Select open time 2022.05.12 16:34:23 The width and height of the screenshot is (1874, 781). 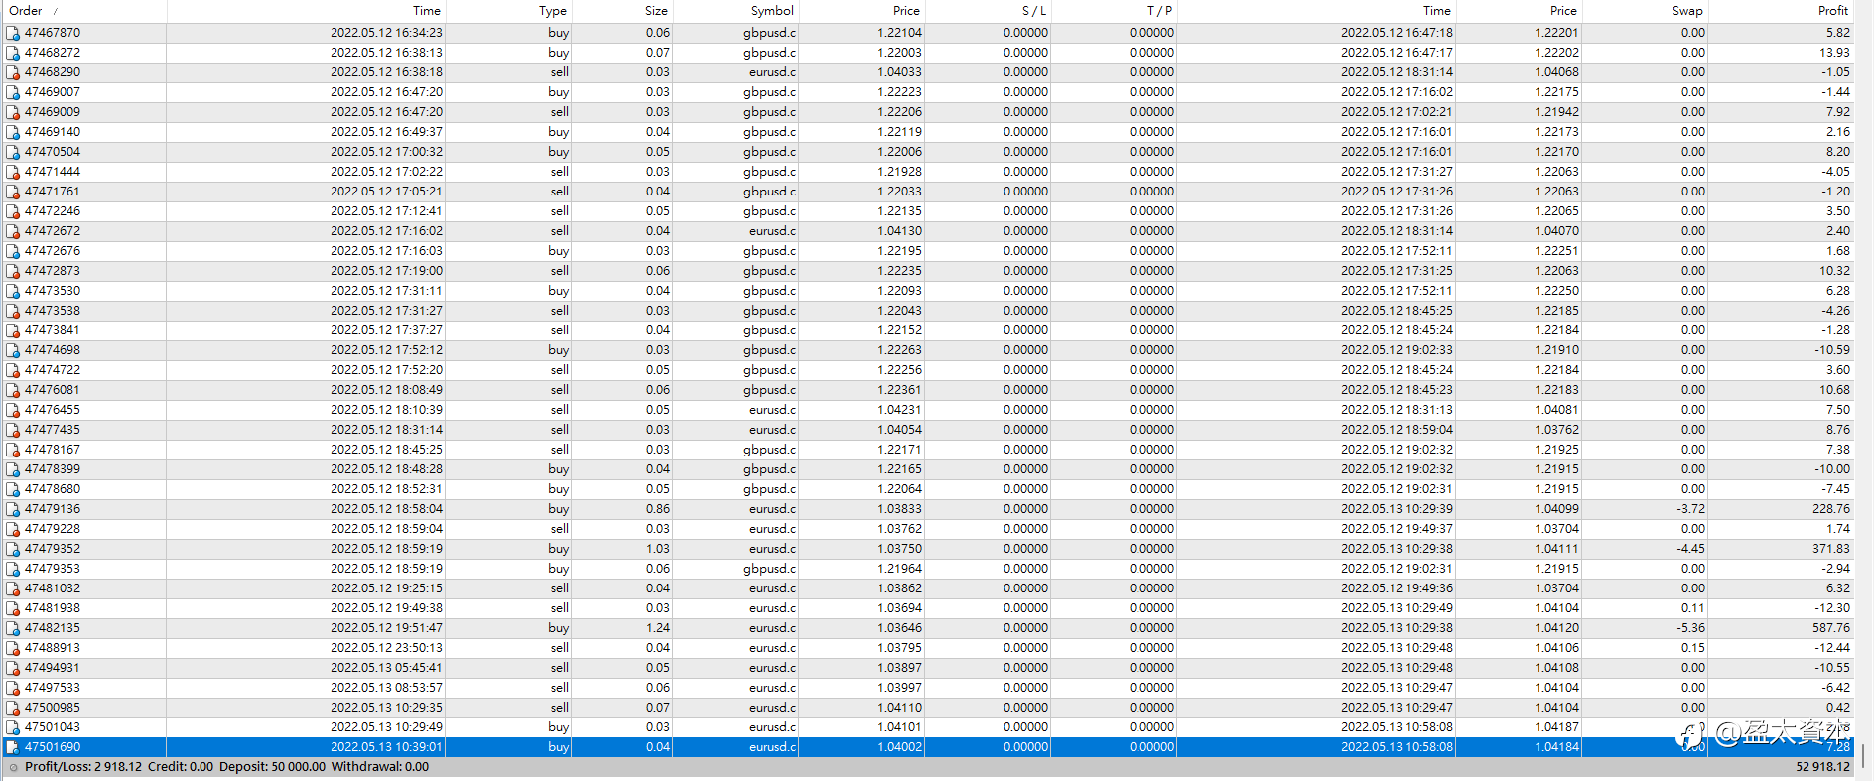[387, 33]
